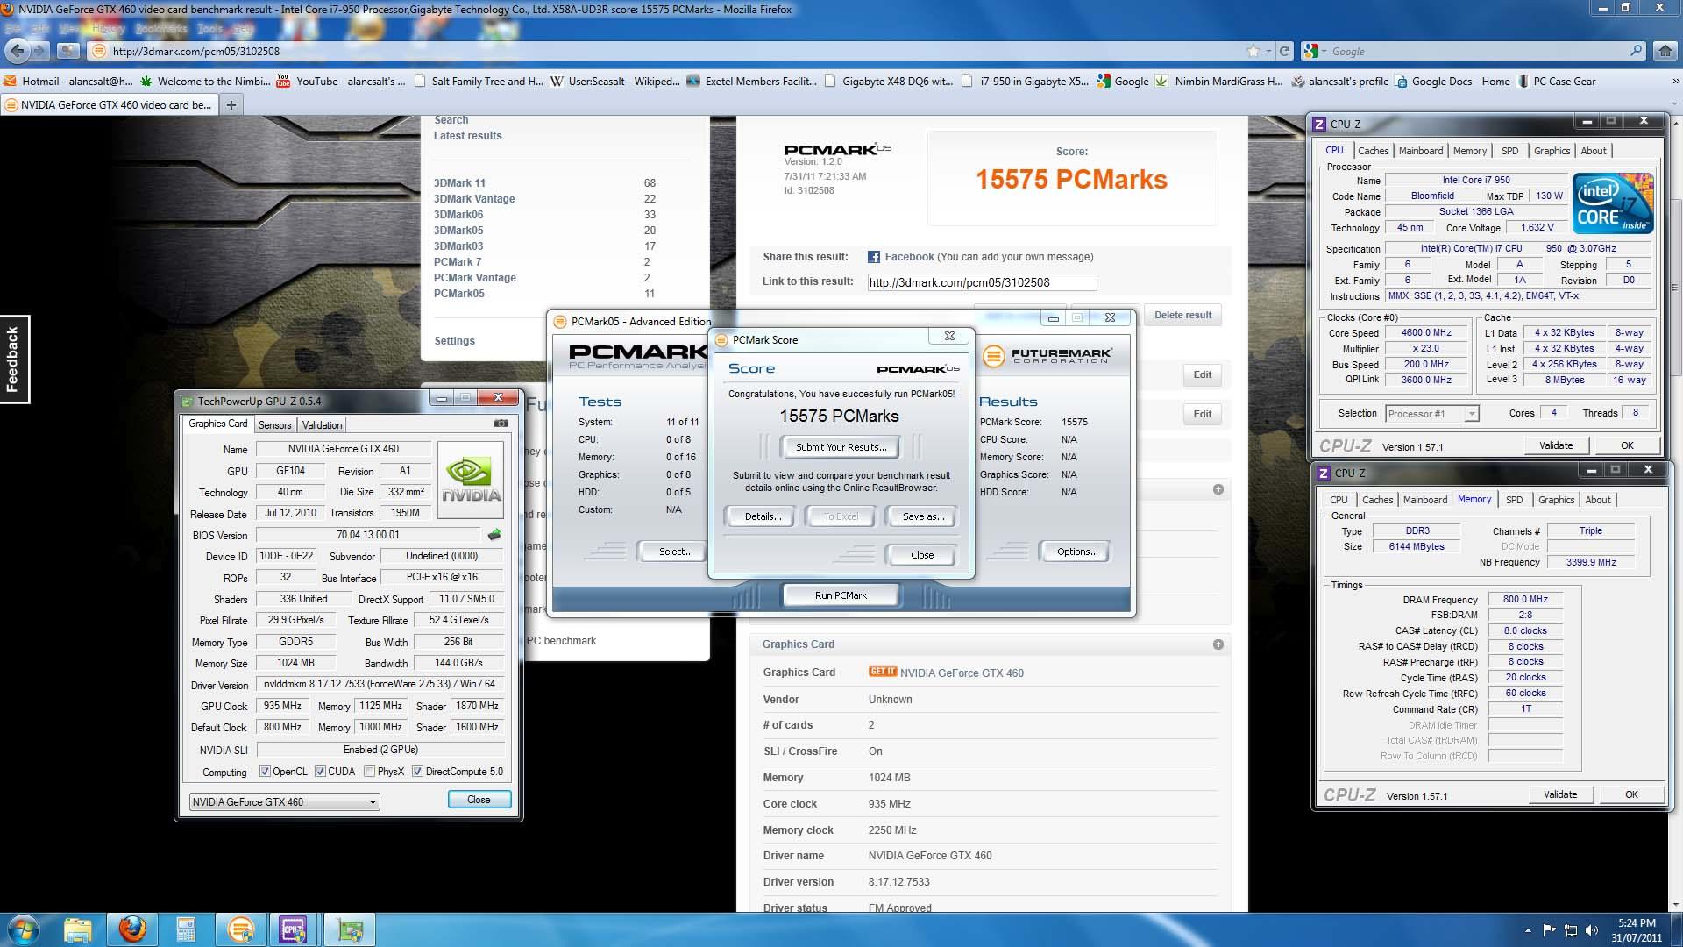This screenshot has width=1683, height=947.
Task: Click Options button in PCMark05
Action: [1076, 552]
